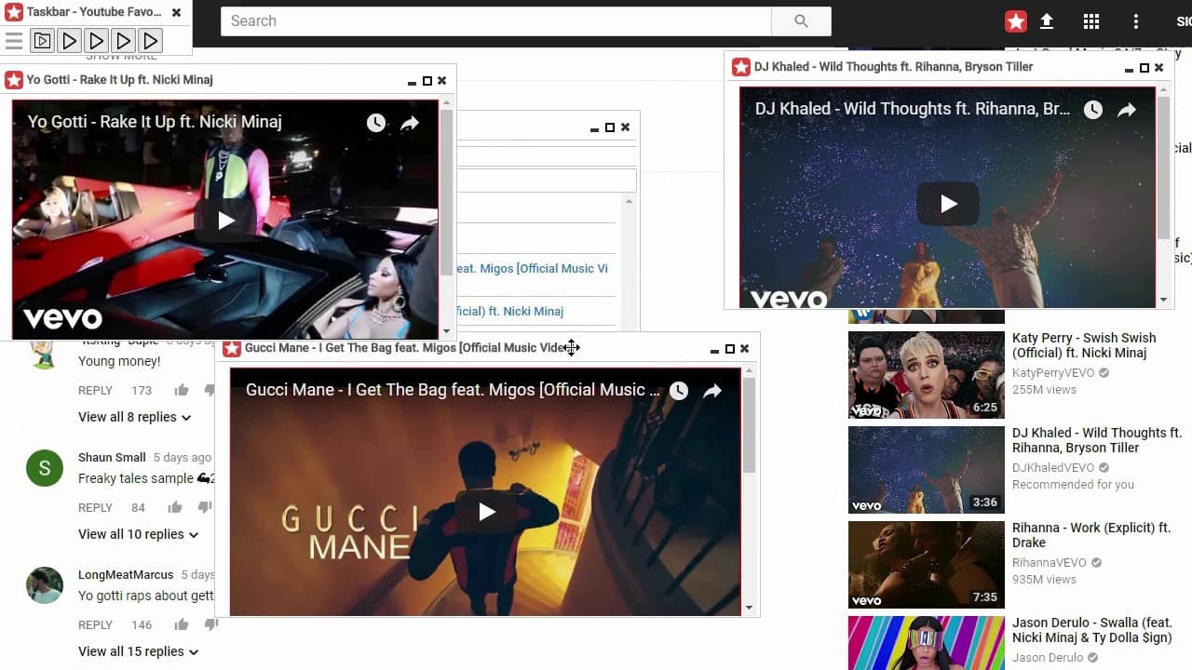This screenshot has width=1192, height=670.
Task: Open the DJKhaledVEVO channel link
Action: [1053, 467]
